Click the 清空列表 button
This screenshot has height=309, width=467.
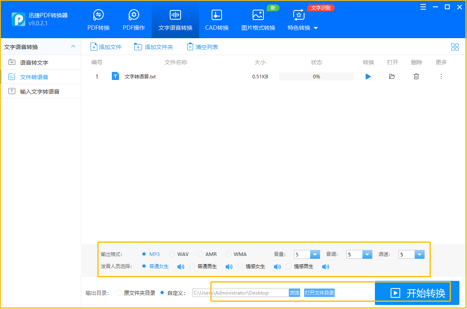point(202,47)
